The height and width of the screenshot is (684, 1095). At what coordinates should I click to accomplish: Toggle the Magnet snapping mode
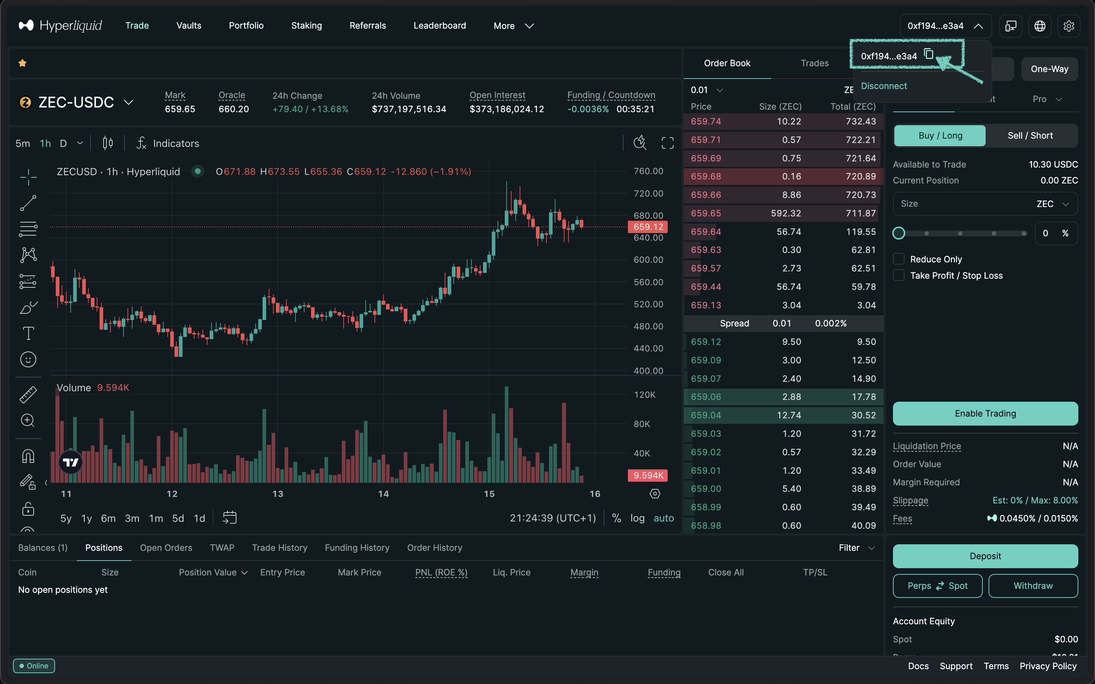(x=28, y=456)
